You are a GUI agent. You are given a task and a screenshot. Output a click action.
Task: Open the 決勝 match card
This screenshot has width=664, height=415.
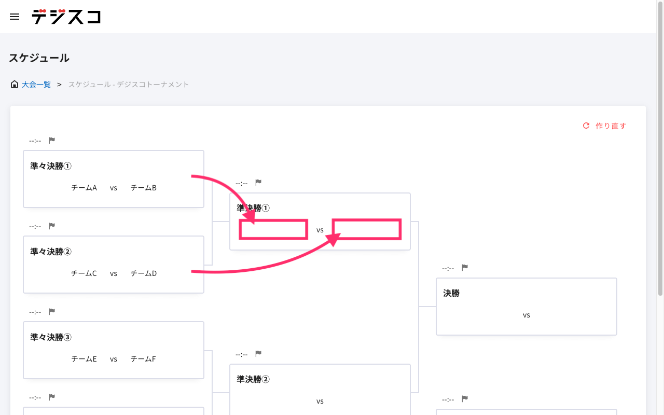click(x=526, y=306)
